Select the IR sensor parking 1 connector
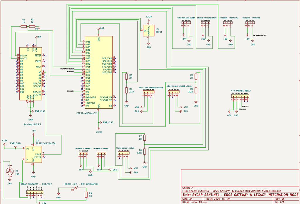The height and width of the screenshot is (204, 300). (x=101, y=153)
